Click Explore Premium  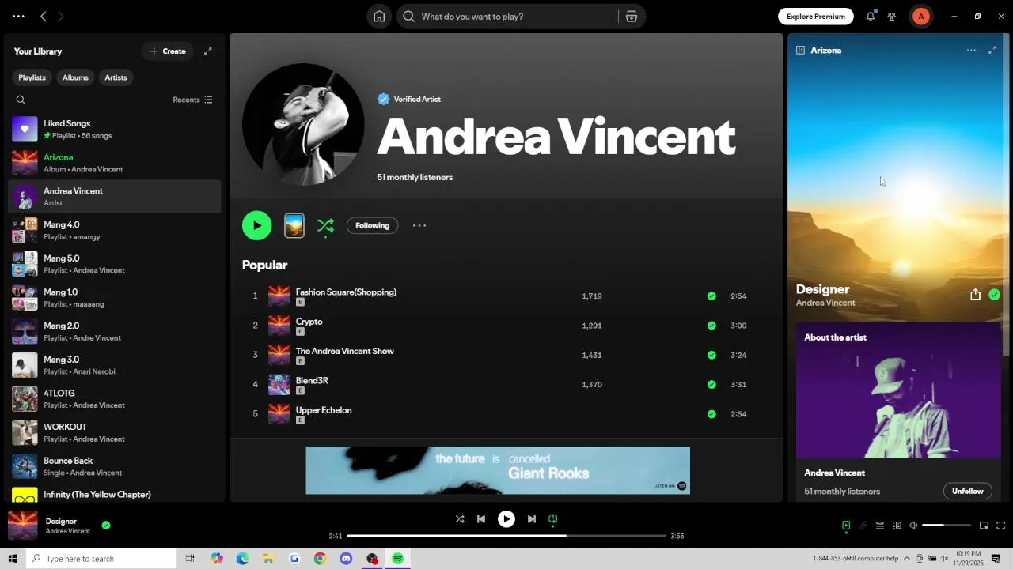click(x=816, y=17)
